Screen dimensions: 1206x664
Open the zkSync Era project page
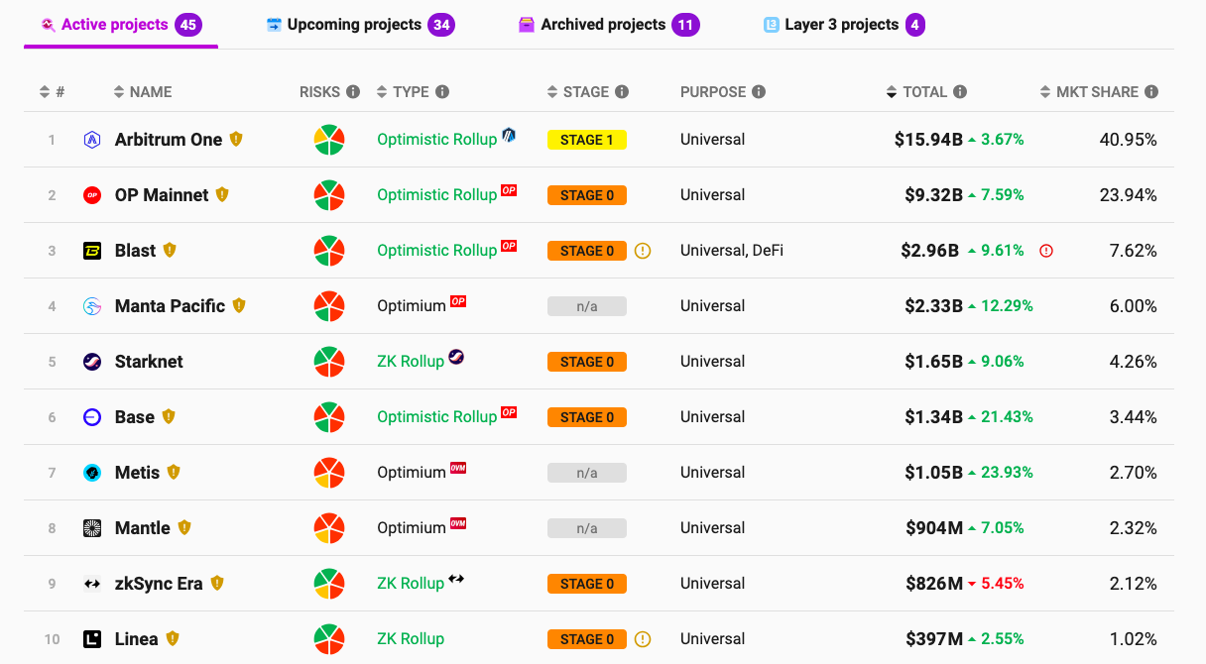click(x=159, y=584)
